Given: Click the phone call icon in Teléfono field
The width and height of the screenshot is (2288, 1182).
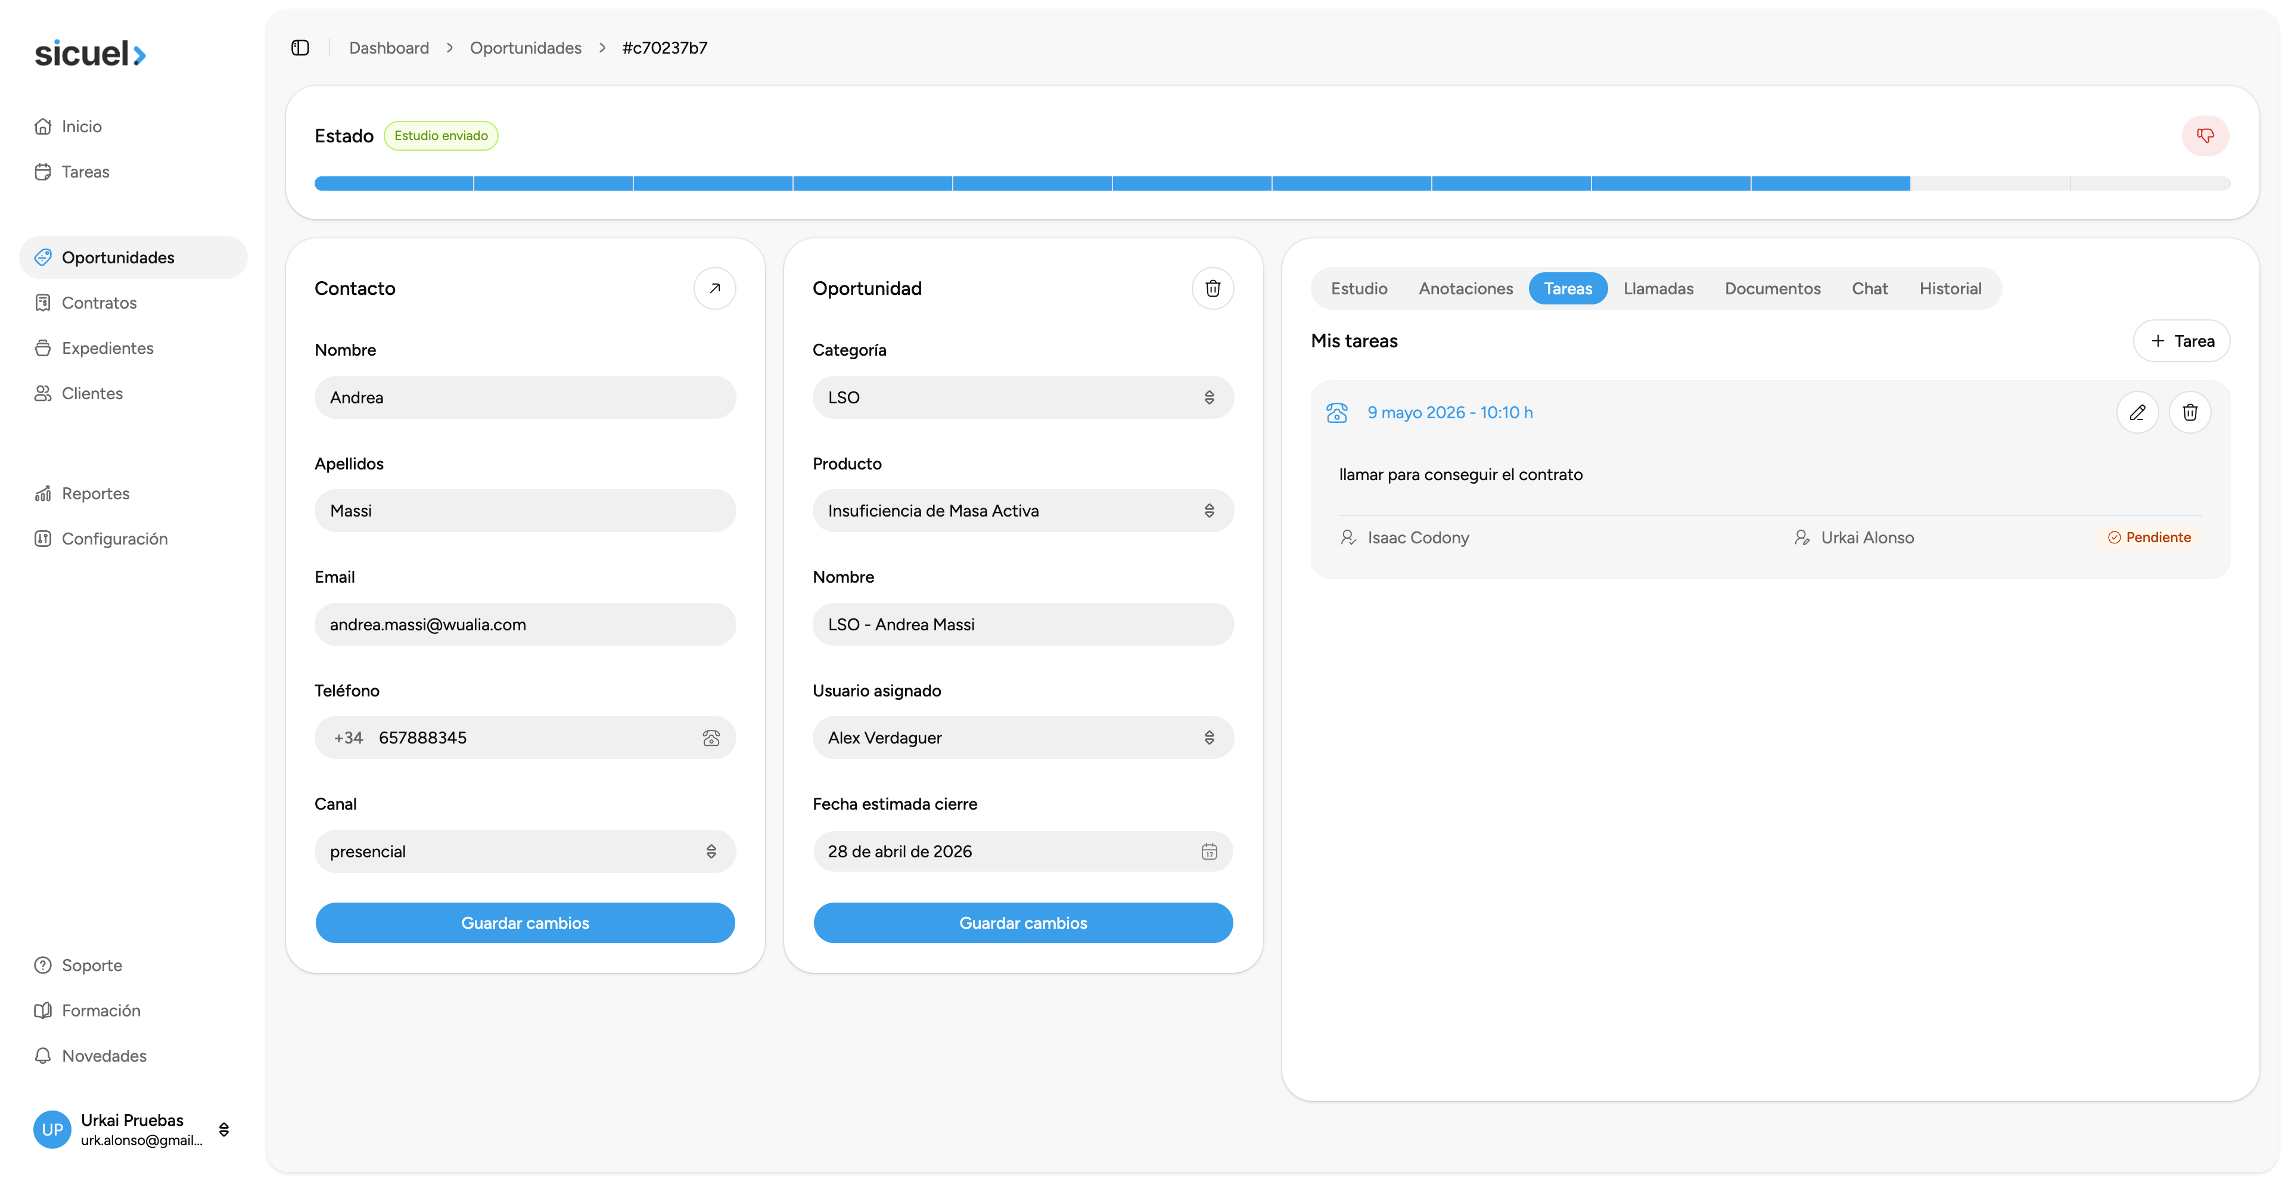Looking at the screenshot, I should pyautogui.click(x=711, y=738).
